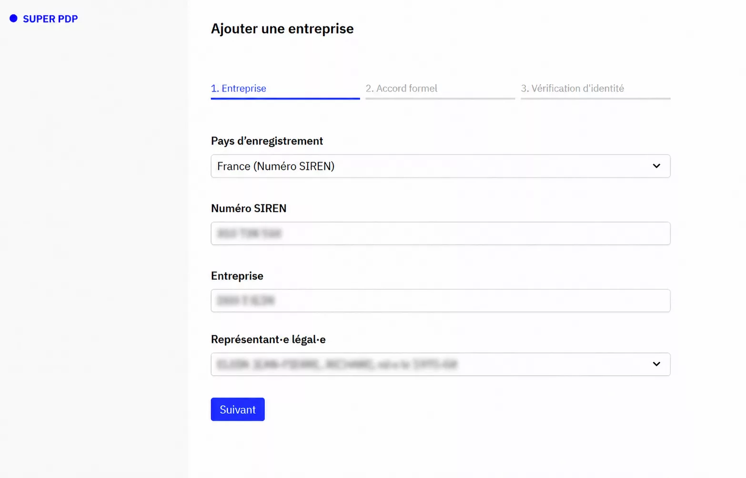Screen dimensions: 746x478
Task: Click the France (Numéro SIREN) selected value
Action: tap(276, 166)
